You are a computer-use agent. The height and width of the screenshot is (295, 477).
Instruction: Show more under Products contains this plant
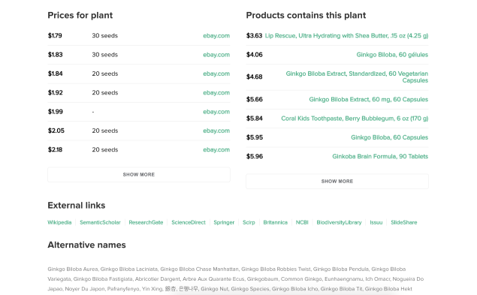[337, 181]
